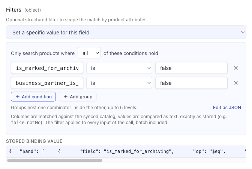The height and width of the screenshot is (169, 252).
Task: Click the Add condition button
Action: pyautogui.click(x=33, y=96)
